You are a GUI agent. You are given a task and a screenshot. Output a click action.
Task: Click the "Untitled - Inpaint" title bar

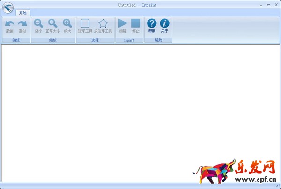coord(140,4)
